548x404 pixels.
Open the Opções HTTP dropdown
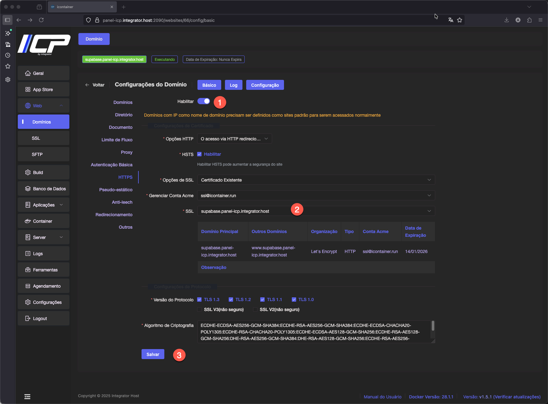tap(234, 139)
